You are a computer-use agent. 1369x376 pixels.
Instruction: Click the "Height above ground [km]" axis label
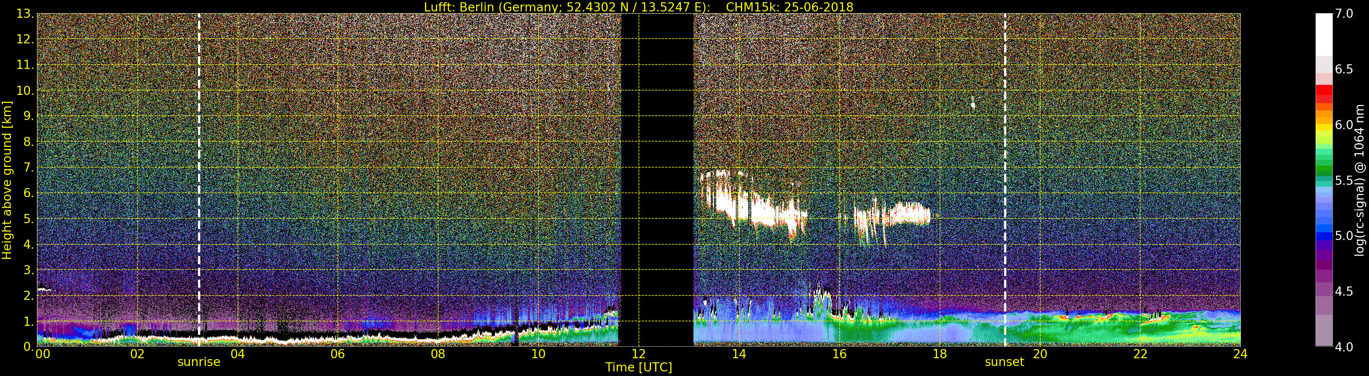click(7, 180)
